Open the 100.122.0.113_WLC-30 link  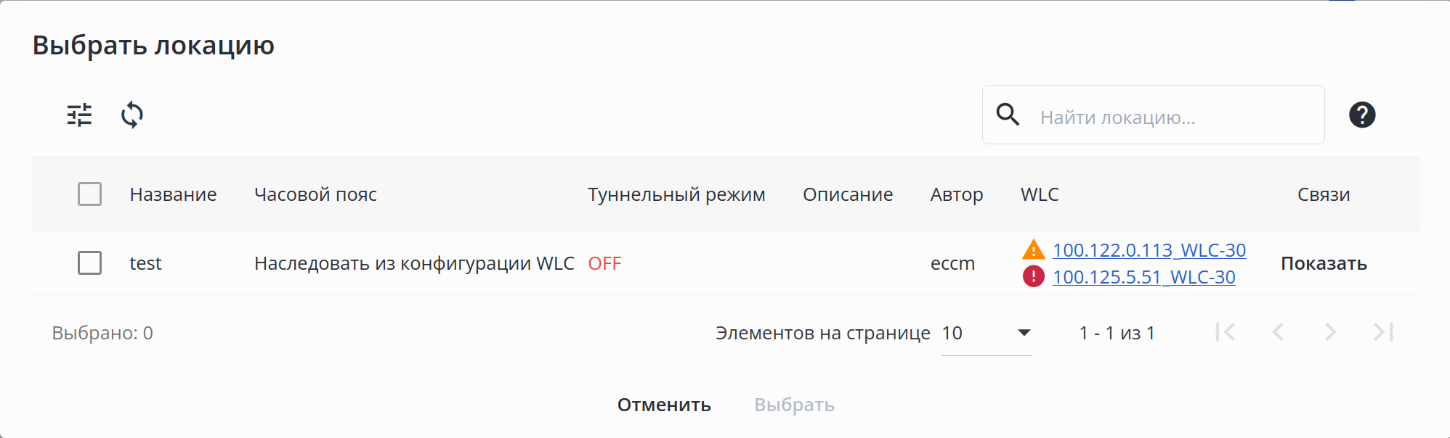click(x=1149, y=250)
